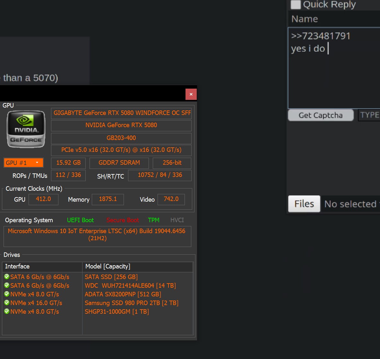Toggle the Quick Reply checkbox
This screenshot has width=380, height=359.
pos(296,4)
